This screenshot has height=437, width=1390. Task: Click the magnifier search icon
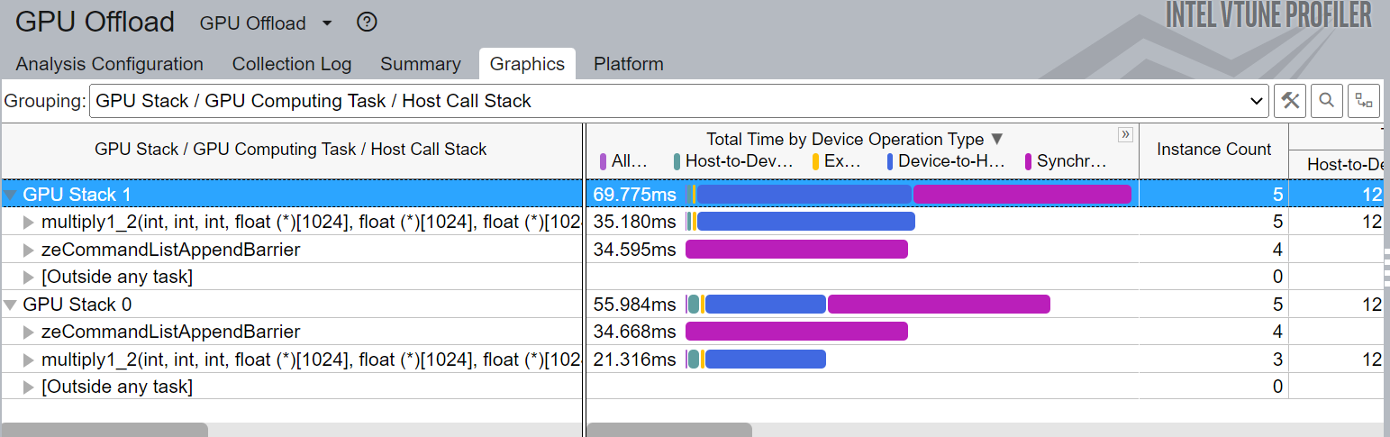pos(1327,101)
